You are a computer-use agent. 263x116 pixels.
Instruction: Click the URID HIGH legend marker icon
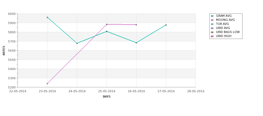click(212, 36)
